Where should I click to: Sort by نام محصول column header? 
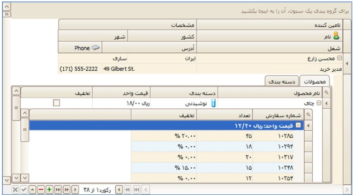click(x=270, y=93)
